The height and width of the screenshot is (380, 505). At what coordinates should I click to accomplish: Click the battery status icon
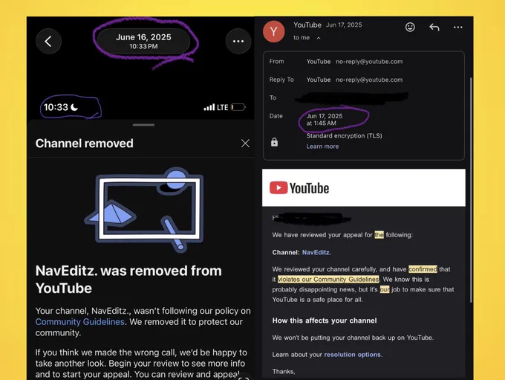click(238, 107)
